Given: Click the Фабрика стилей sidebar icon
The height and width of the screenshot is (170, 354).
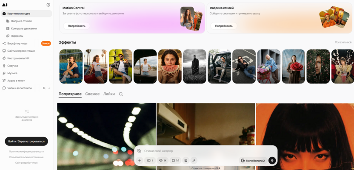Looking at the screenshot, I should pyautogui.click(x=8, y=21).
